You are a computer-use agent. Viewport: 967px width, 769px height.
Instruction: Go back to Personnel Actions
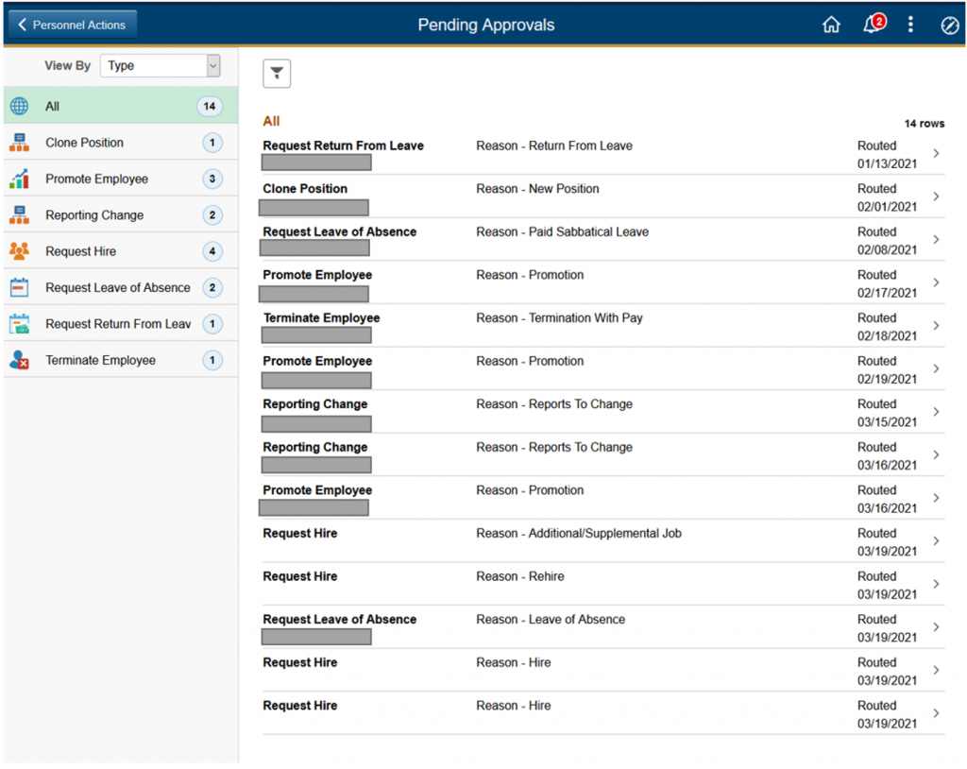click(x=73, y=25)
